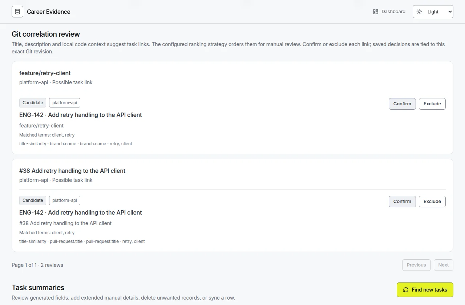
Task: Click the platform-api tag in first card
Action: (x=65, y=103)
